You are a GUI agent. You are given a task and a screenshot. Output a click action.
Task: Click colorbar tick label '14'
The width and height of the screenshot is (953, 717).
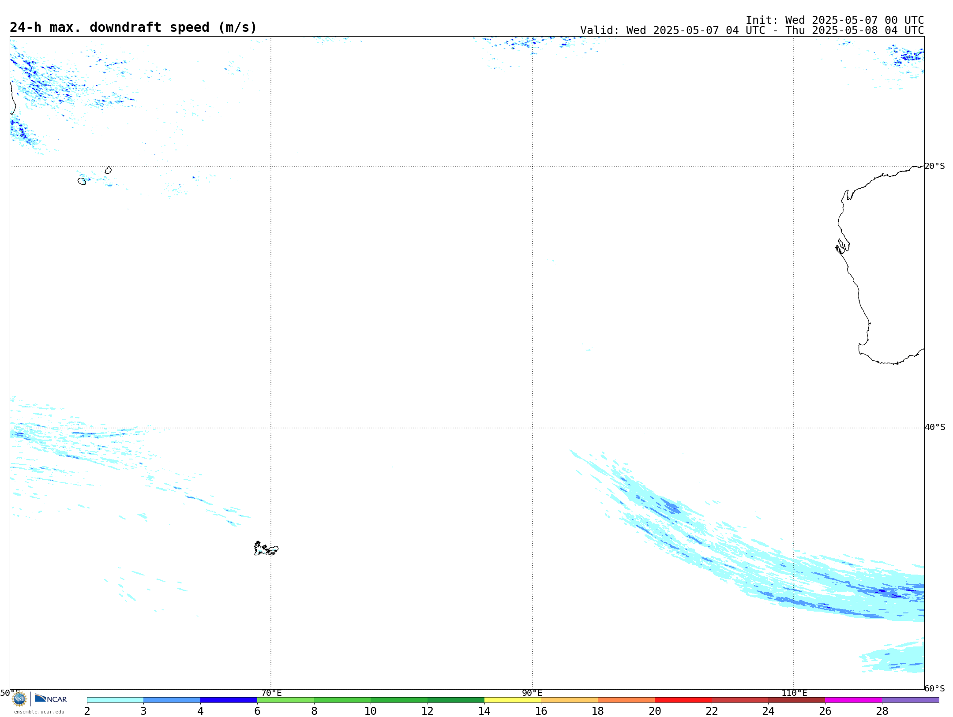point(484,711)
